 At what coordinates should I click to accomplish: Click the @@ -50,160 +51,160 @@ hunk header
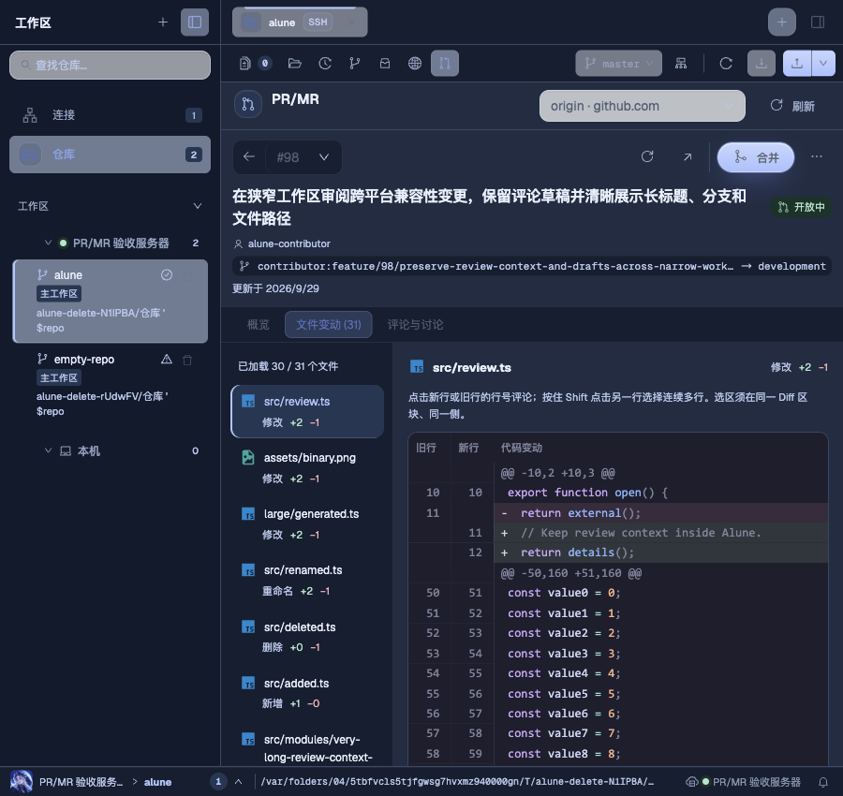571,573
